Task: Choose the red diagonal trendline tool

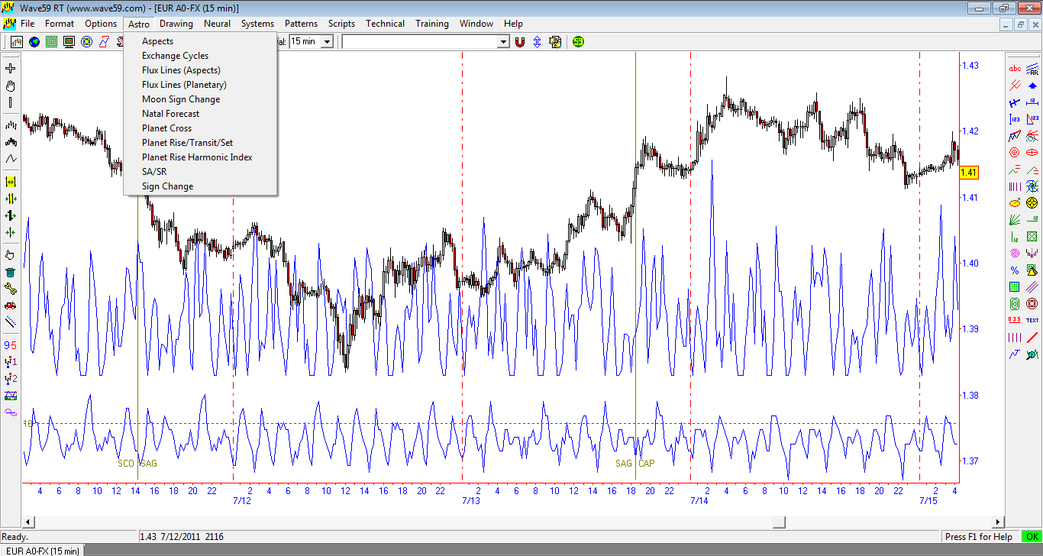Action: click(x=1032, y=338)
